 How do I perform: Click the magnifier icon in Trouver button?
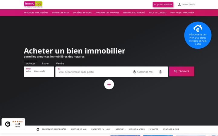click(176, 71)
